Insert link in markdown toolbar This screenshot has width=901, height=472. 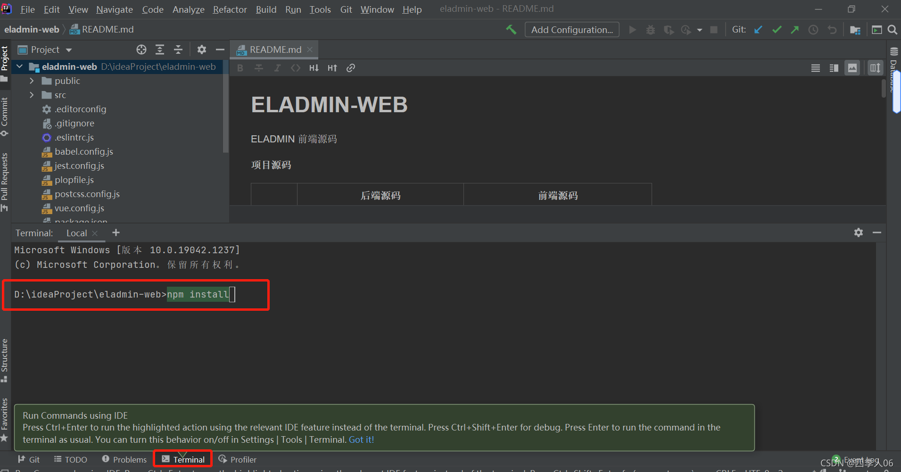click(351, 68)
